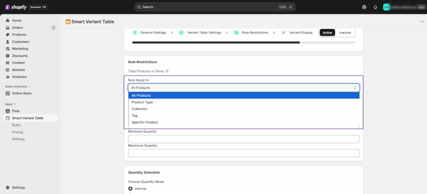This screenshot has width=427, height=194.
Task: Switch rule status to Inactive
Action: coord(345,32)
